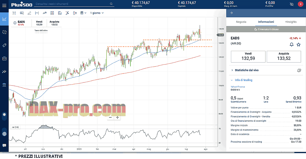Open the bank funds sidebar icon
Screen dimensions: 306x159
4,85
